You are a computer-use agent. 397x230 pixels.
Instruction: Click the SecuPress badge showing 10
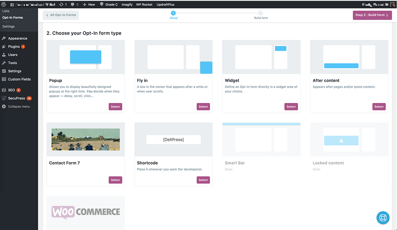[29, 98]
